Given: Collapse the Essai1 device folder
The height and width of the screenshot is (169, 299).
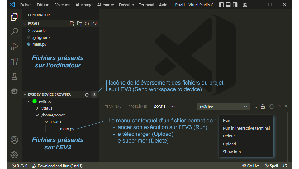Looking at the screenshot, I should 46,122.
